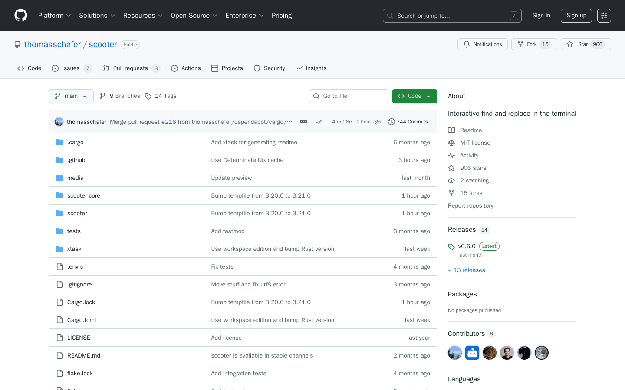Expand the main branch dropdown
Viewport: 625px width, 390px height.
click(x=71, y=96)
